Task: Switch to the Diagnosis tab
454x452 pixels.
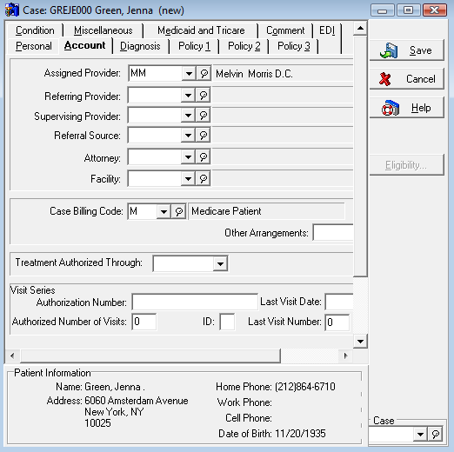Action: point(140,46)
